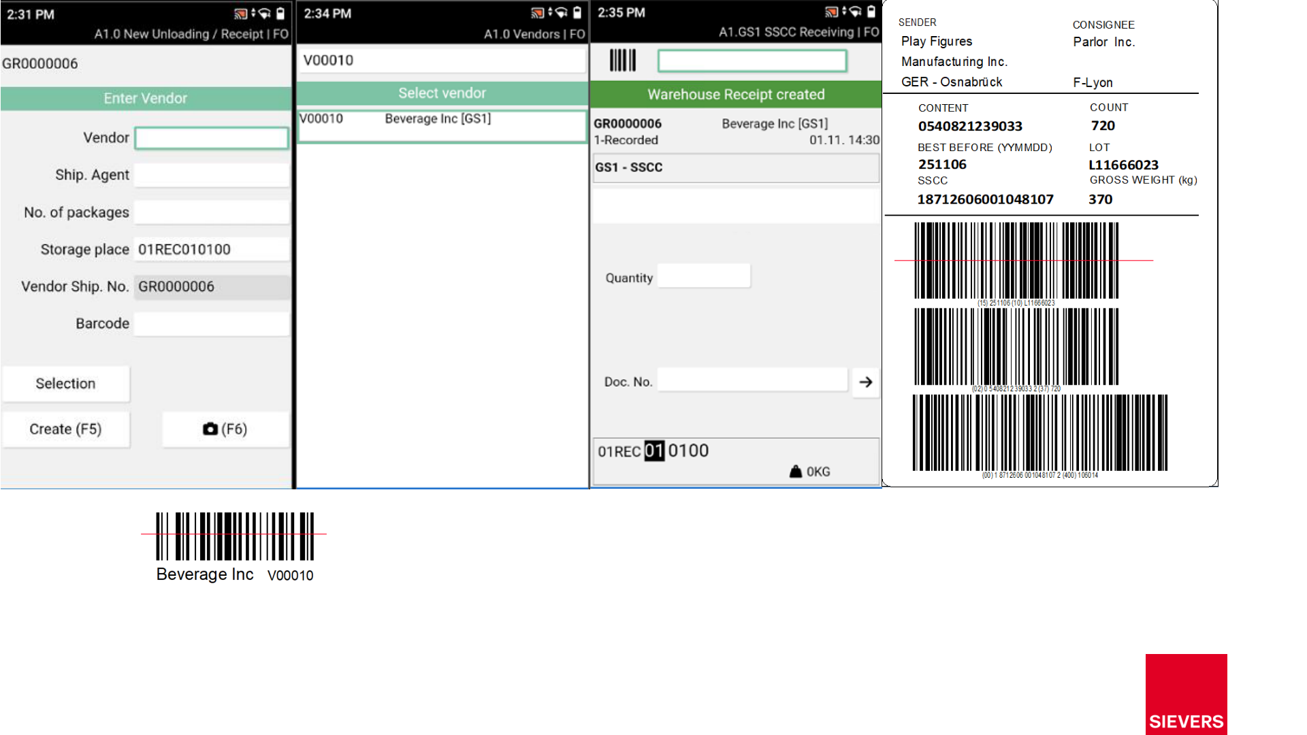Viewport: 1307px width, 735px height.
Task: Click the best before date 251106
Action: pos(942,165)
